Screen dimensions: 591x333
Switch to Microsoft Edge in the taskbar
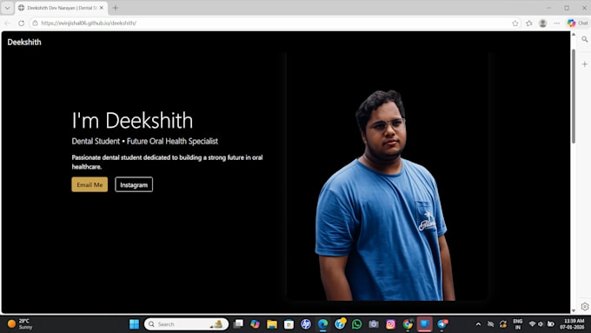pyautogui.click(x=323, y=324)
